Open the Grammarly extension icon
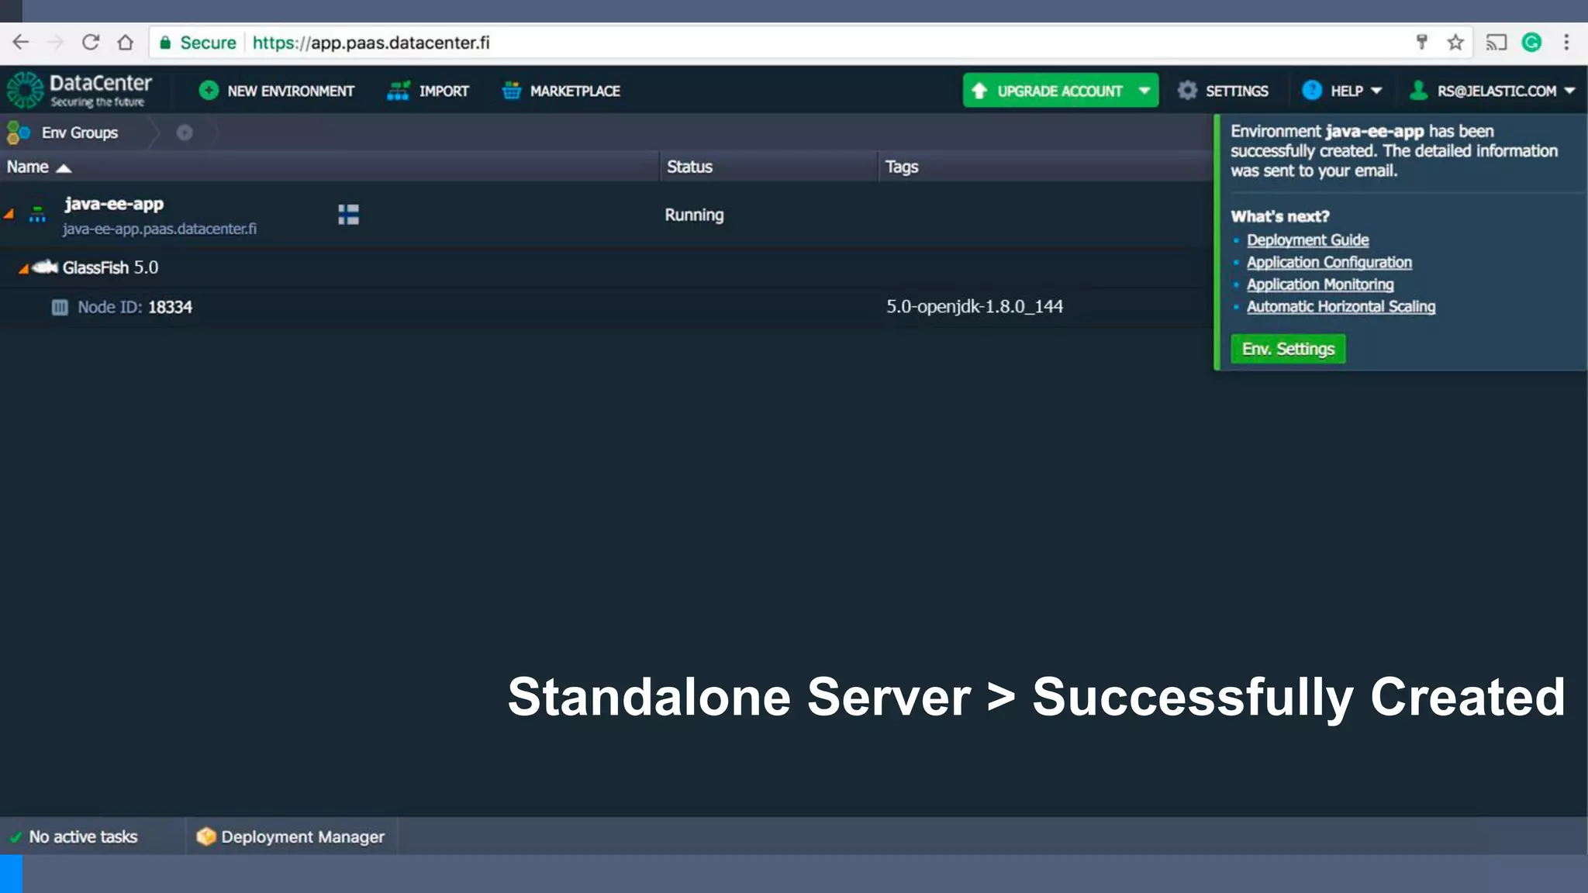The height and width of the screenshot is (893, 1588). (1531, 43)
